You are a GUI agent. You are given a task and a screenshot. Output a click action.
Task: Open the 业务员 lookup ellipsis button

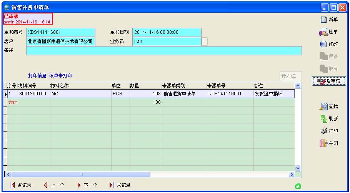coord(205,42)
